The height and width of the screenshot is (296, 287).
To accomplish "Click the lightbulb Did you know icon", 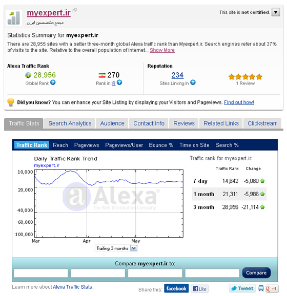I will pos(11,102).
